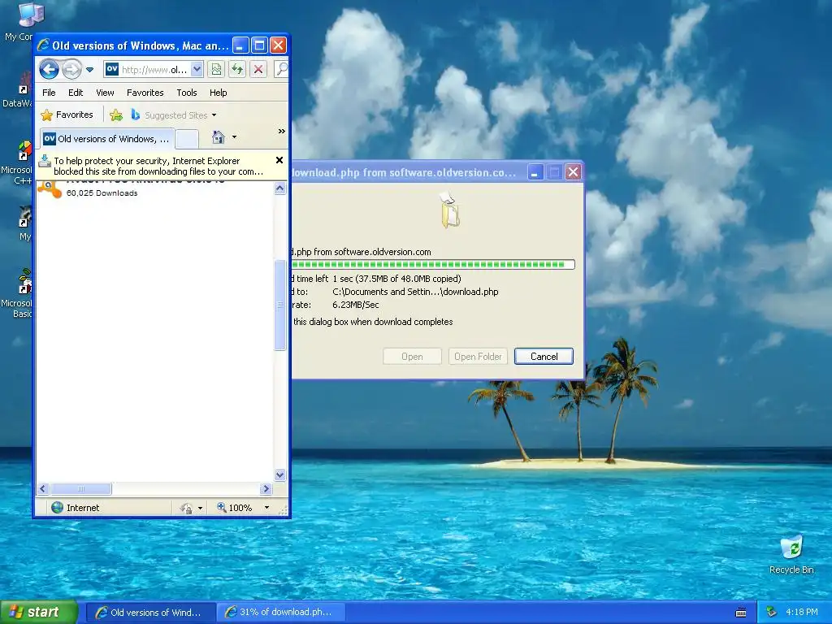Click the Home page icon
The width and height of the screenshot is (832, 624).
[x=218, y=137]
